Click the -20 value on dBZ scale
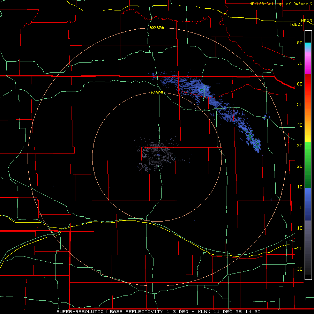This screenshot has height=314, width=314. pos(298,248)
